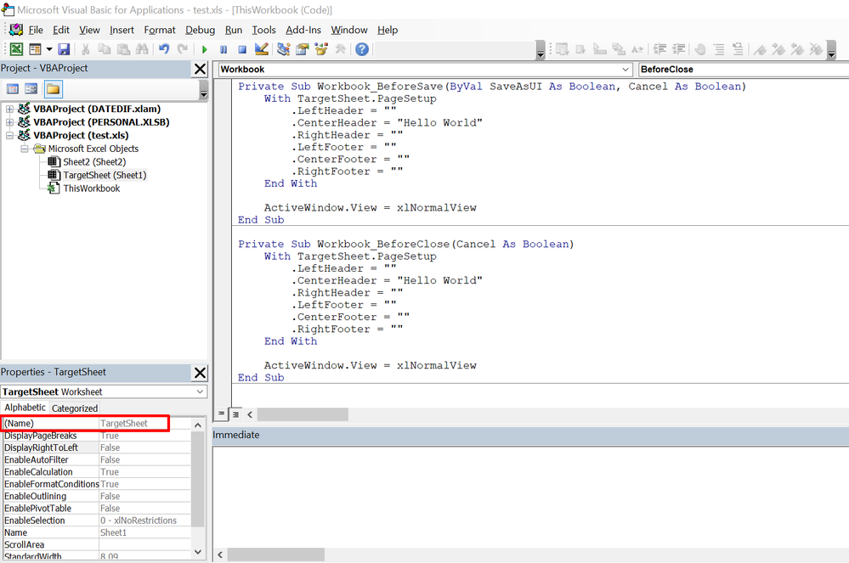Click the Redo arrow icon
The height and width of the screenshot is (563, 849).
(x=183, y=49)
